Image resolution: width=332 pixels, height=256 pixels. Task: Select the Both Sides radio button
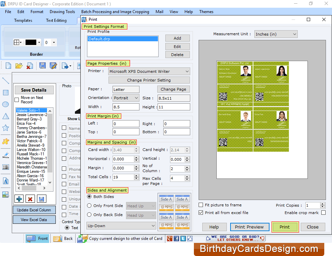coord(89,197)
